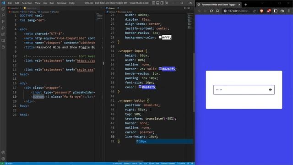Viewport: 293px width, 165px height.
Task: Click the VS Code logo icon
Action: 3,3
